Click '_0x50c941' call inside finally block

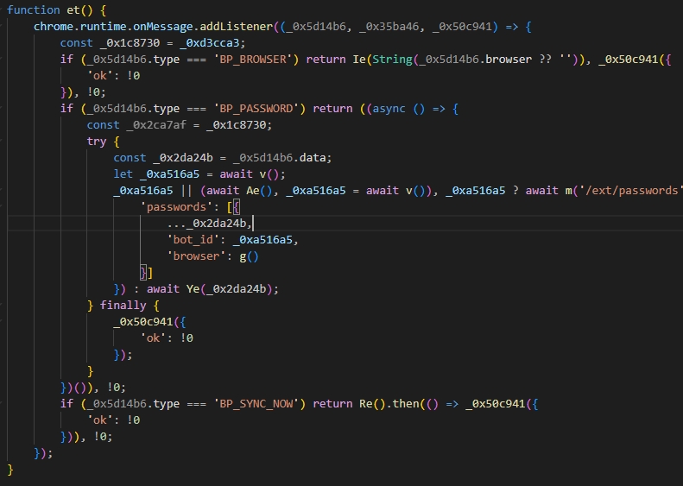tap(143, 322)
